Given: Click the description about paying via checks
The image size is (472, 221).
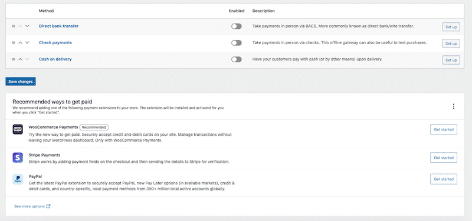Looking at the screenshot, I should [340, 42].
